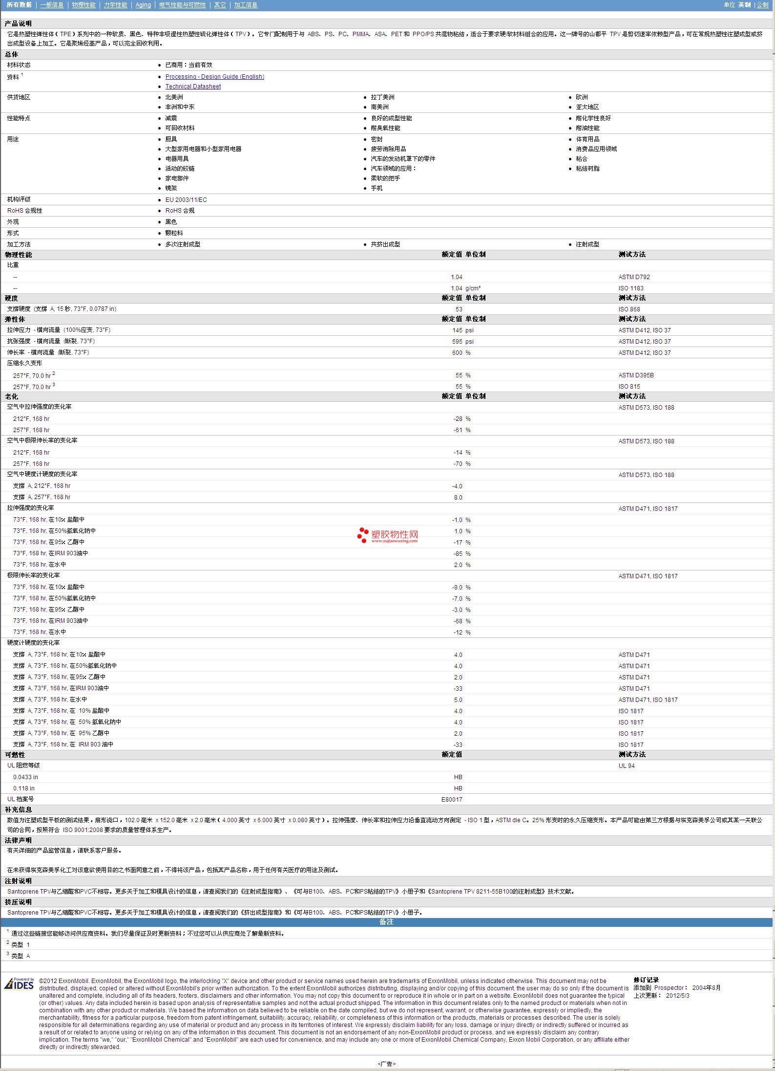Click E80017 UL file number
Screen dimensions: 775x1071
[x=452, y=800]
